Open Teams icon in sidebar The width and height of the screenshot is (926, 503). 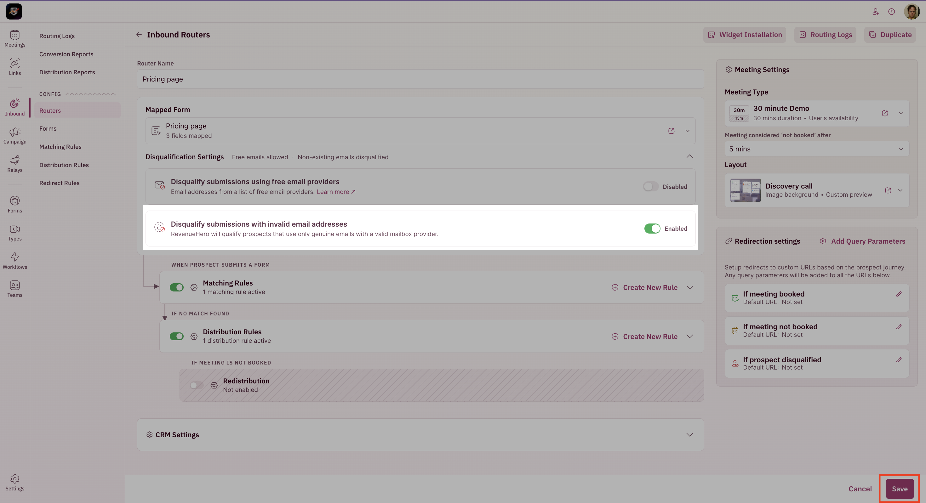[x=15, y=289]
